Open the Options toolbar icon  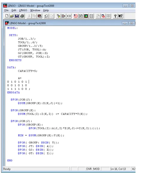point(91,16)
